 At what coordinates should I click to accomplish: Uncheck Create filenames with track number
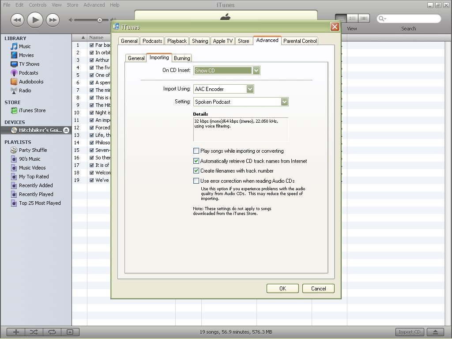(x=196, y=171)
